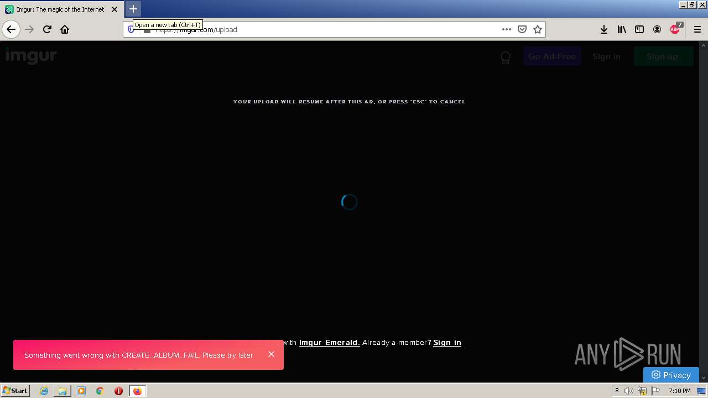Screen dimensions: 708x398
Task: Select the Imgur: The magic of the Internet tab
Action: [x=61, y=9]
